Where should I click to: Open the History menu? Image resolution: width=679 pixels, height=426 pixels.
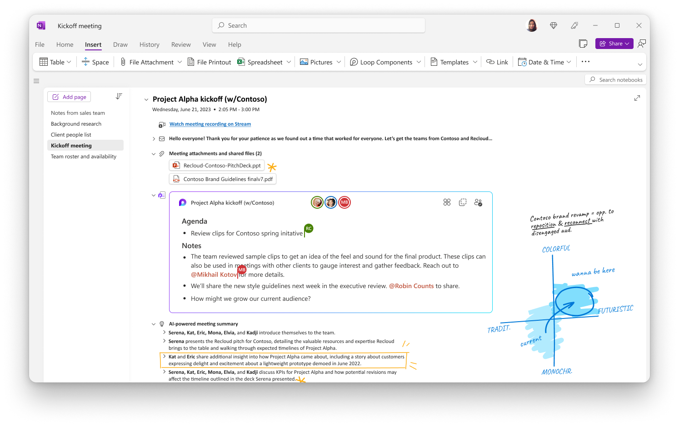(x=149, y=44)
